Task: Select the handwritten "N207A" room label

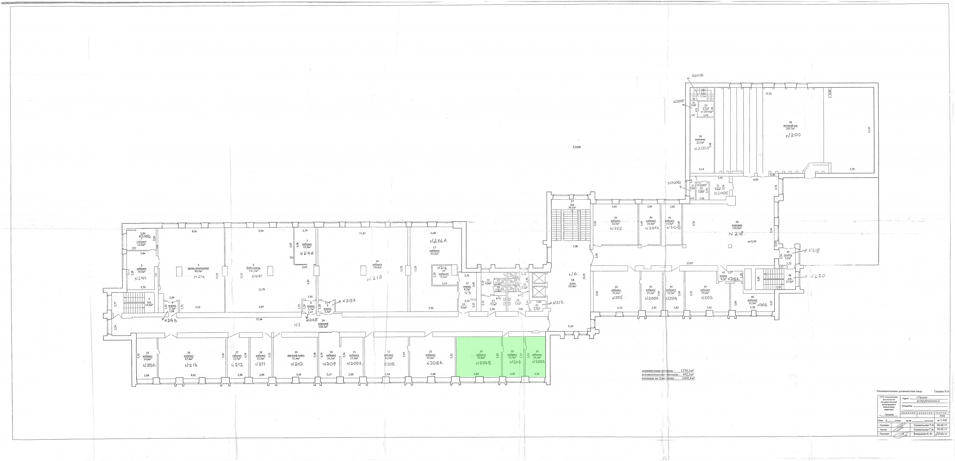Action: (x=538, y=363)
